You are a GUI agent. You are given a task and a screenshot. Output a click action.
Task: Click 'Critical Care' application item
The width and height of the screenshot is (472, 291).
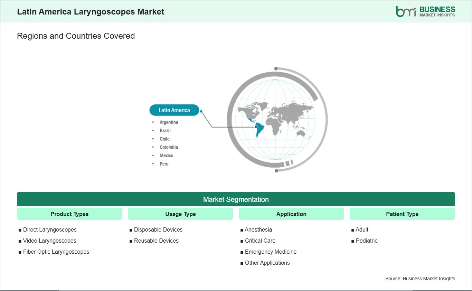click(x=258, y=241)
